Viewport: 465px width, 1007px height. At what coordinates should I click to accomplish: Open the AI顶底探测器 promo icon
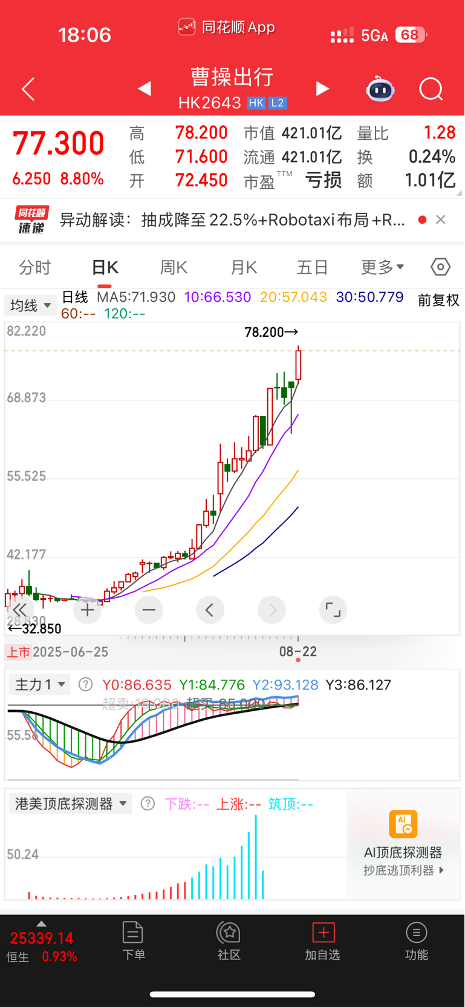click(403, 824)
